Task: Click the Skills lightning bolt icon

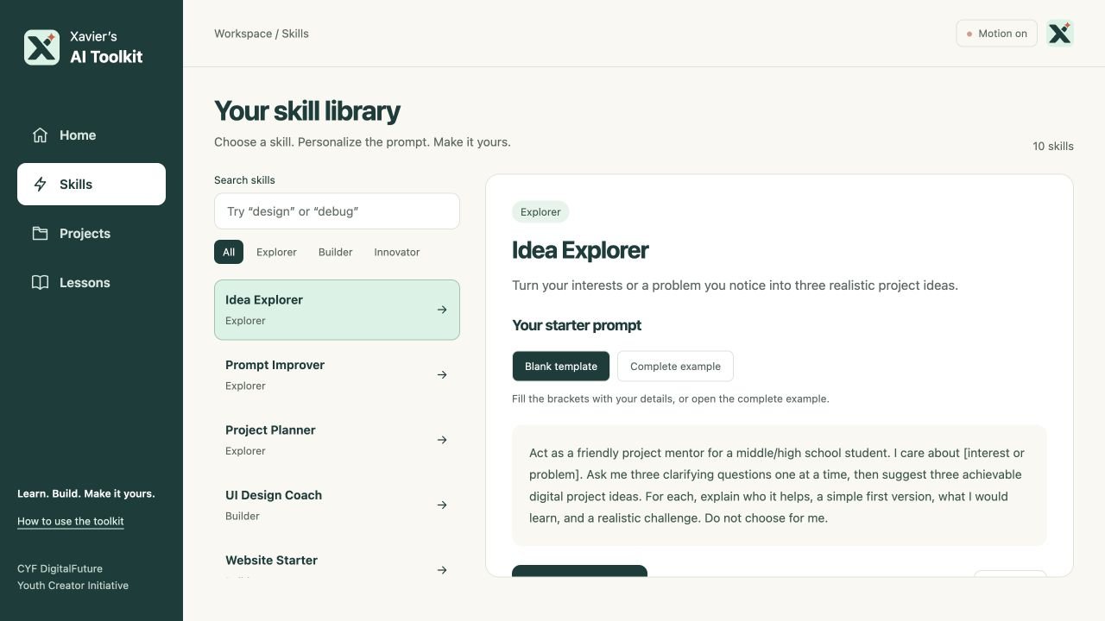Action: click(x=40, y=184)
